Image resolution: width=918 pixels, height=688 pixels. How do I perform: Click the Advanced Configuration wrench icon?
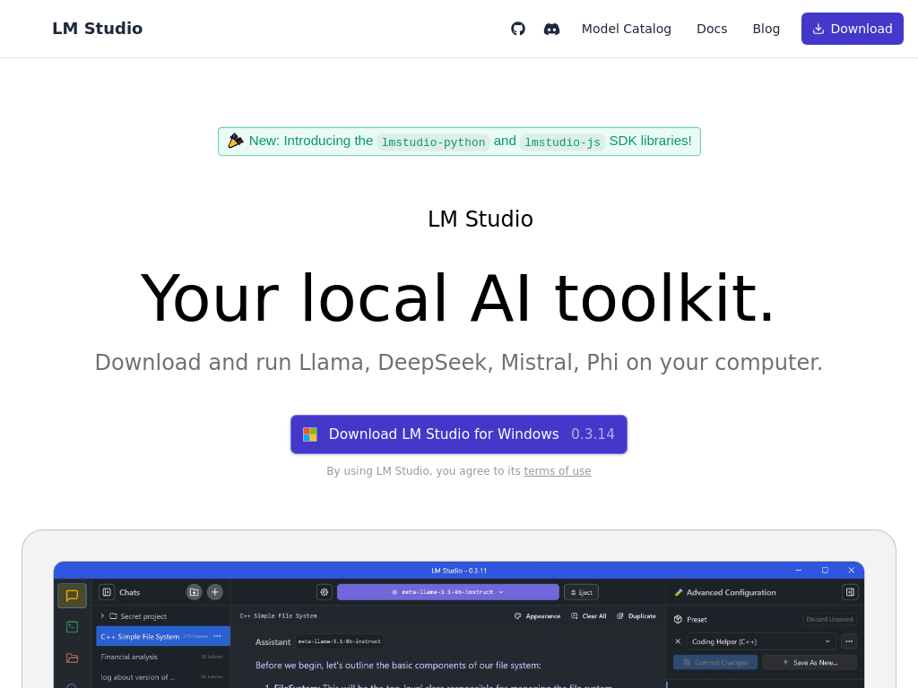[679, 593]
